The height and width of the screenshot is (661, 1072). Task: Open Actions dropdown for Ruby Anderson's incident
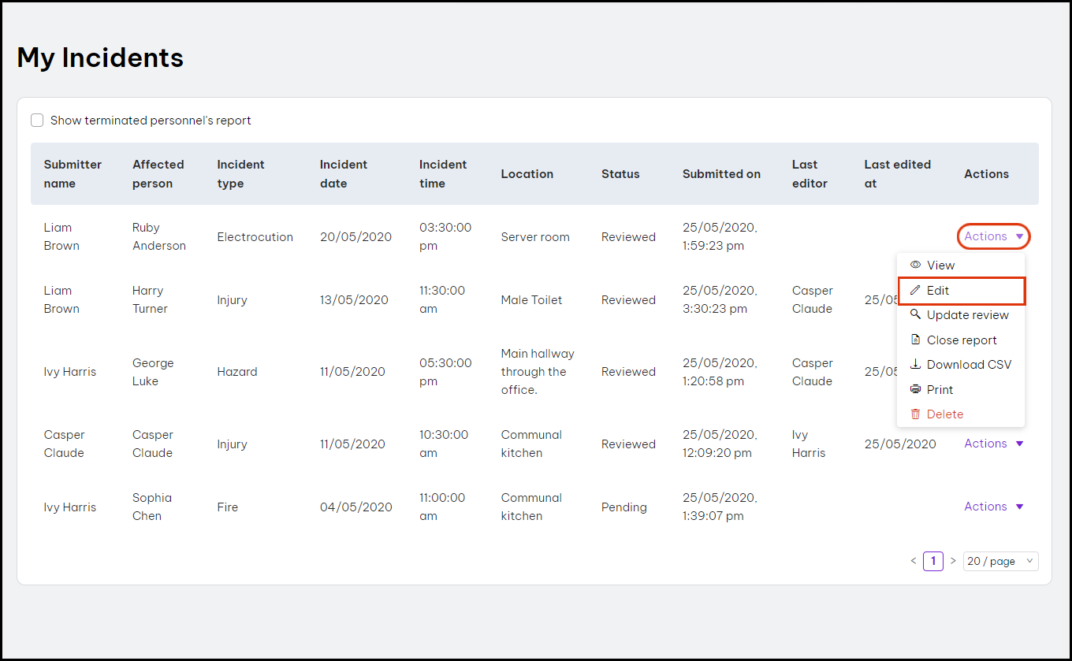(993, 236)
